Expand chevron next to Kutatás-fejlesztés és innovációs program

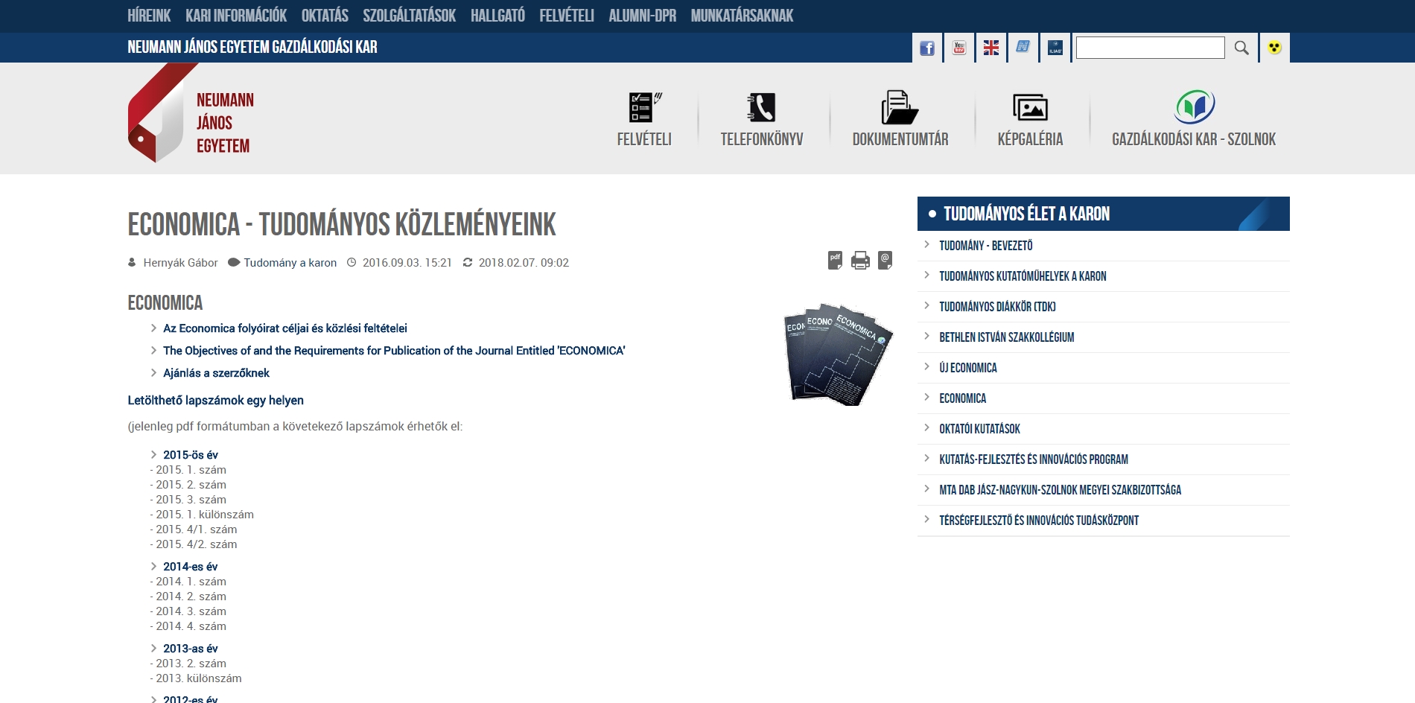pyautogui.click(x=926, y=458)
